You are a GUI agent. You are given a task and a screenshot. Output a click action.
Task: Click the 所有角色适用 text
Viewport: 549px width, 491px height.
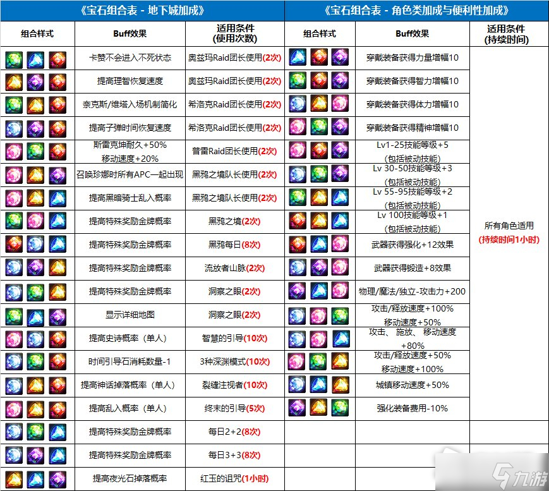coord(509,226)
